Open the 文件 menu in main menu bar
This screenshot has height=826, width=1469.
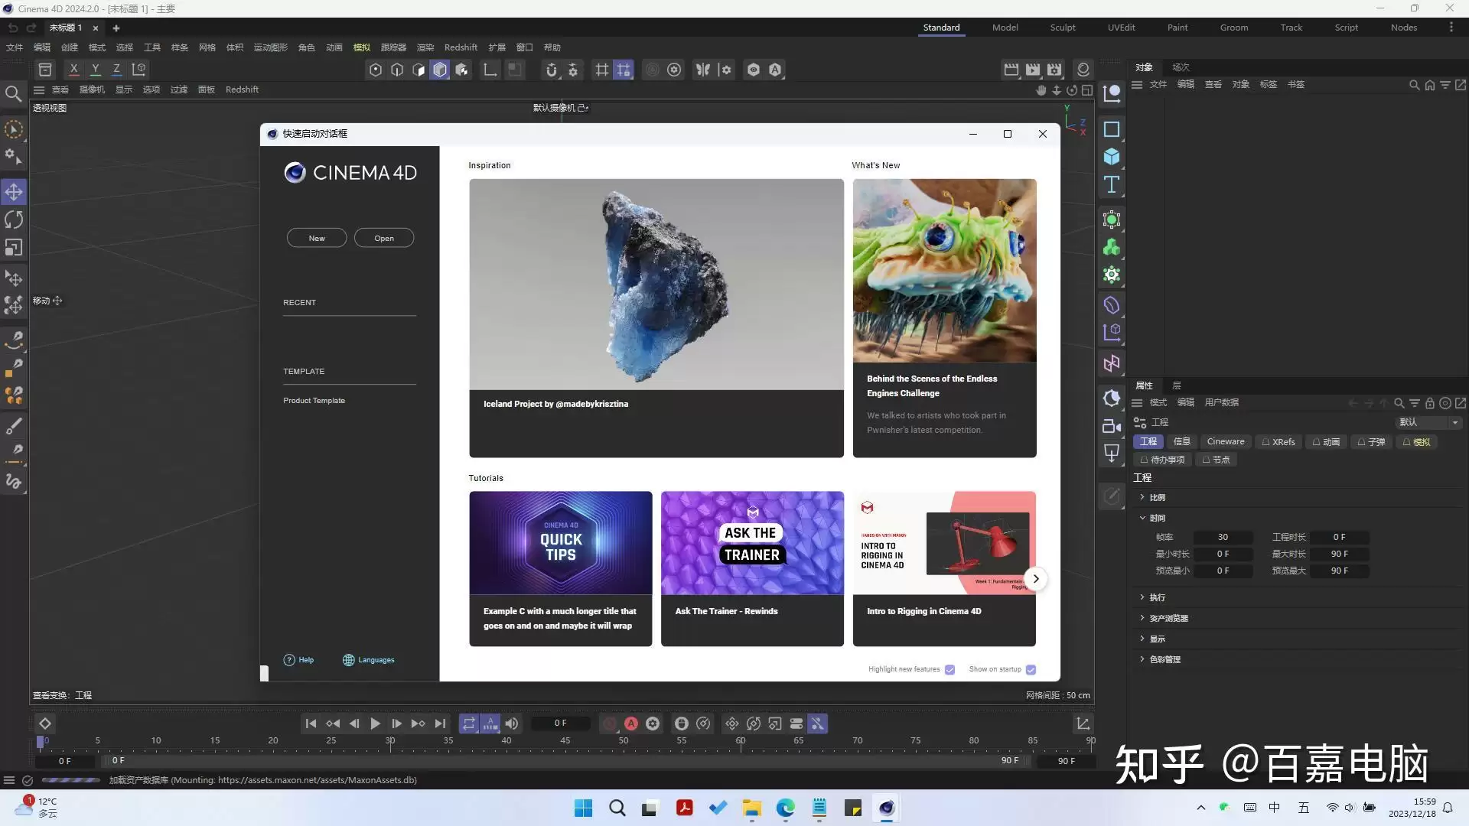[15, 47]
